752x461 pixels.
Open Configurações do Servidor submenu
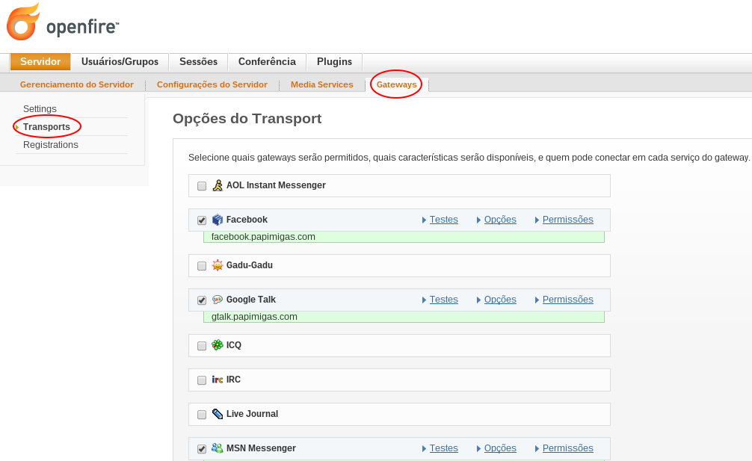click(x=212, y=84)
